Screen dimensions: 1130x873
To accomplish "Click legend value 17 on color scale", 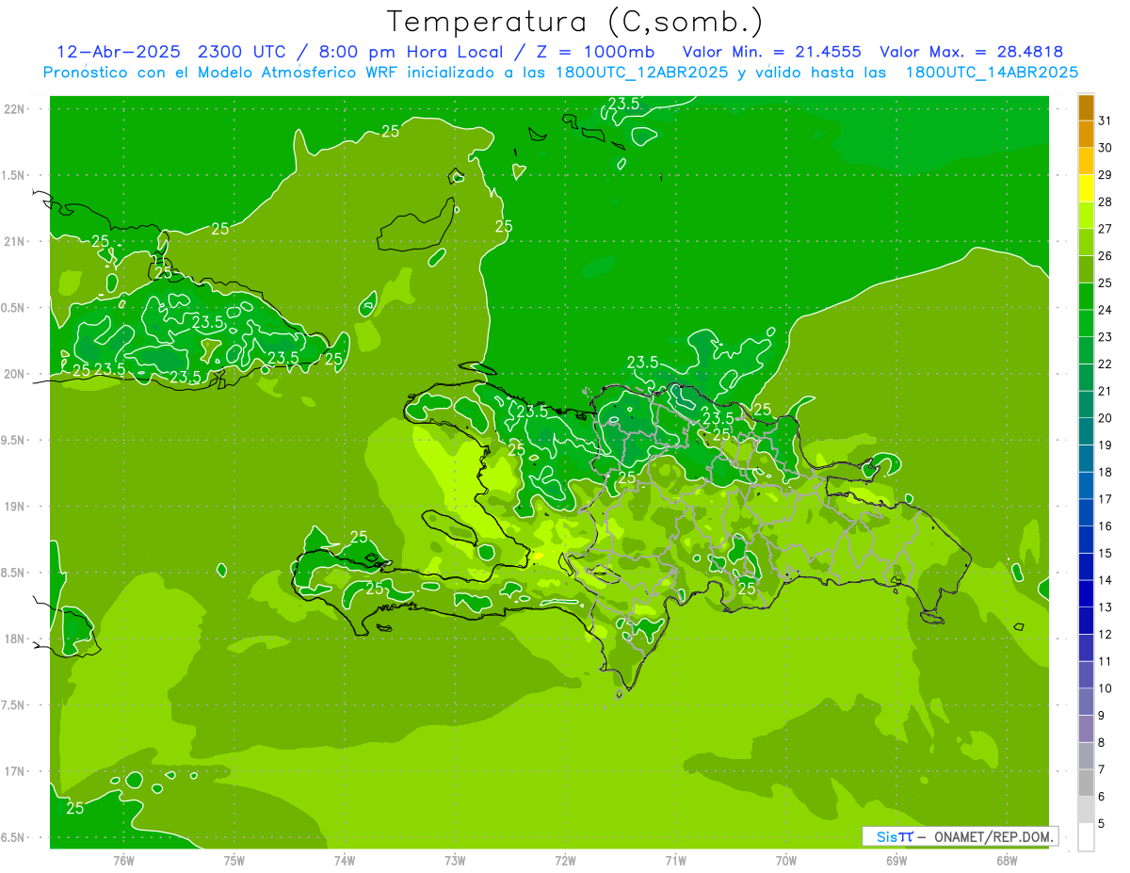I will [x=1105, y=499].
